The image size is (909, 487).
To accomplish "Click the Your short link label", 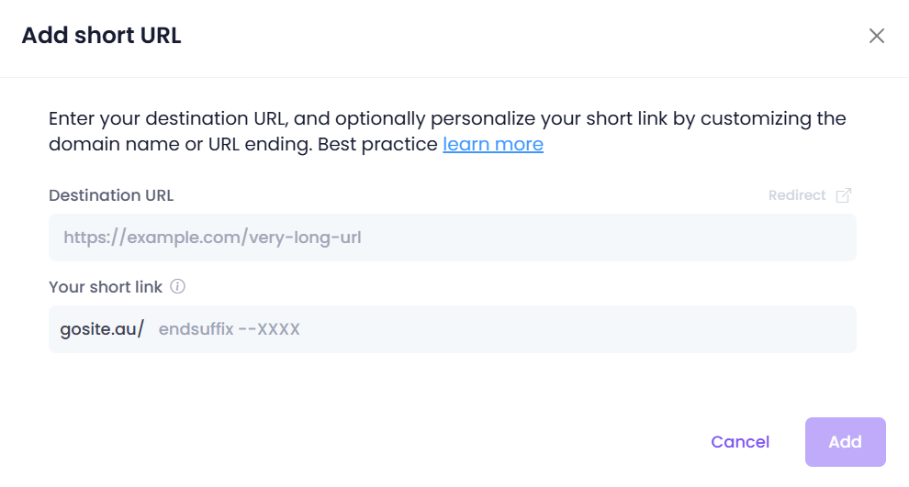I will point(106,287).
